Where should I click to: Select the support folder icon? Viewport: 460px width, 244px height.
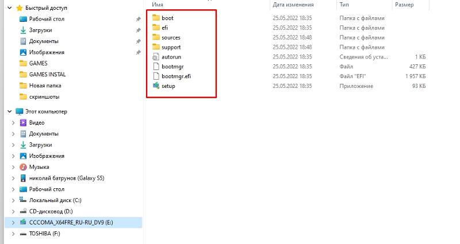[x=156, y=47]
